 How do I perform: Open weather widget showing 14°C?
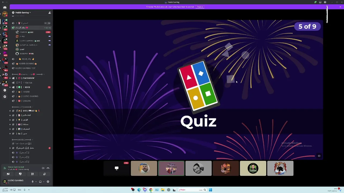tap(334, 190)
